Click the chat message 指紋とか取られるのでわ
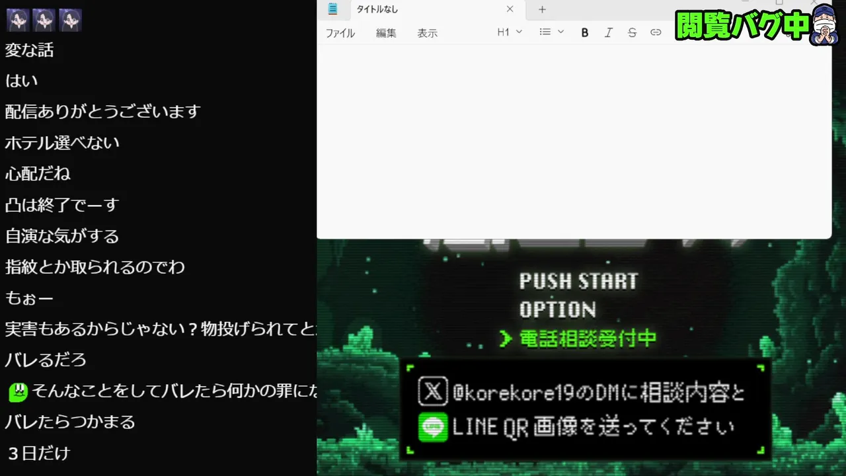The image size is (846, 476). tap(95, 267)
